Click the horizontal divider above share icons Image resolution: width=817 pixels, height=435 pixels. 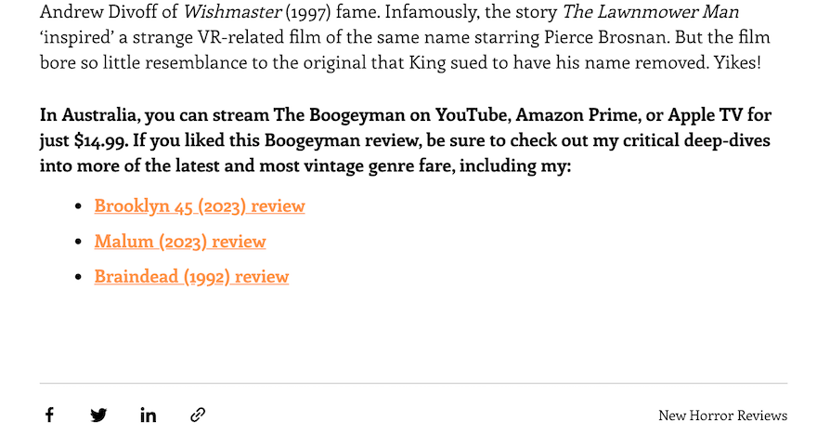pyautogui.click(x=413, y=383)
